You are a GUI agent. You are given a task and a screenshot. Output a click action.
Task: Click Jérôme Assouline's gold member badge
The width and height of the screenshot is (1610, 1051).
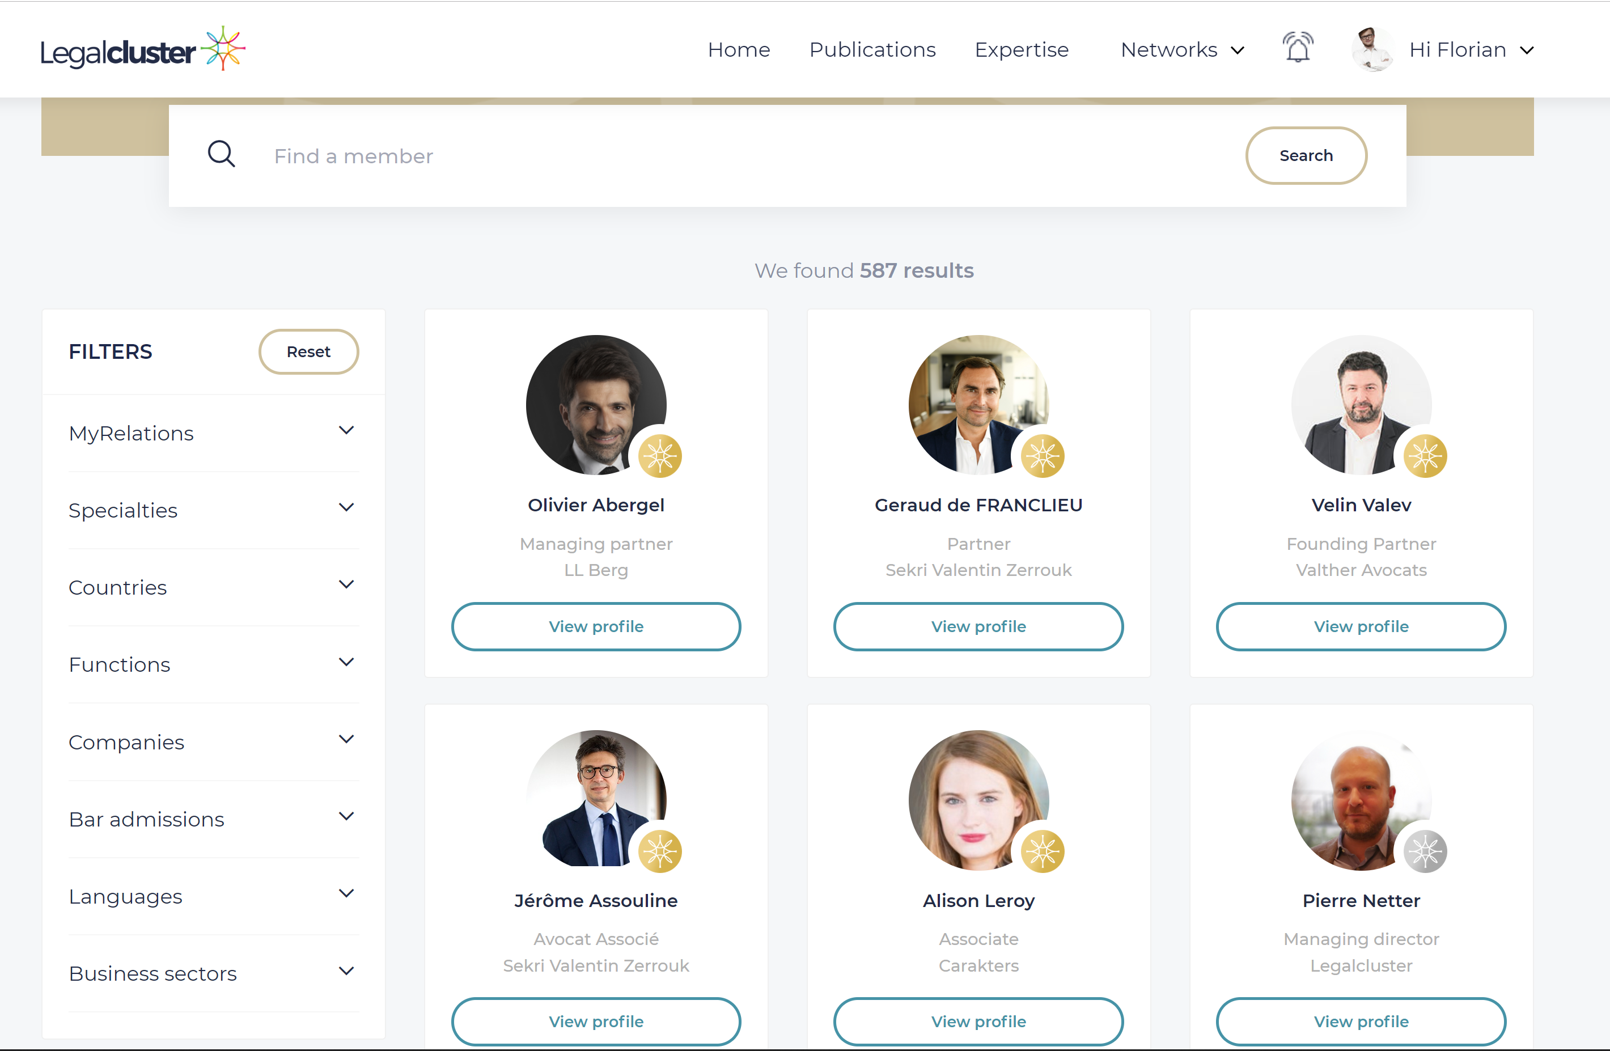tap(659, 851)
